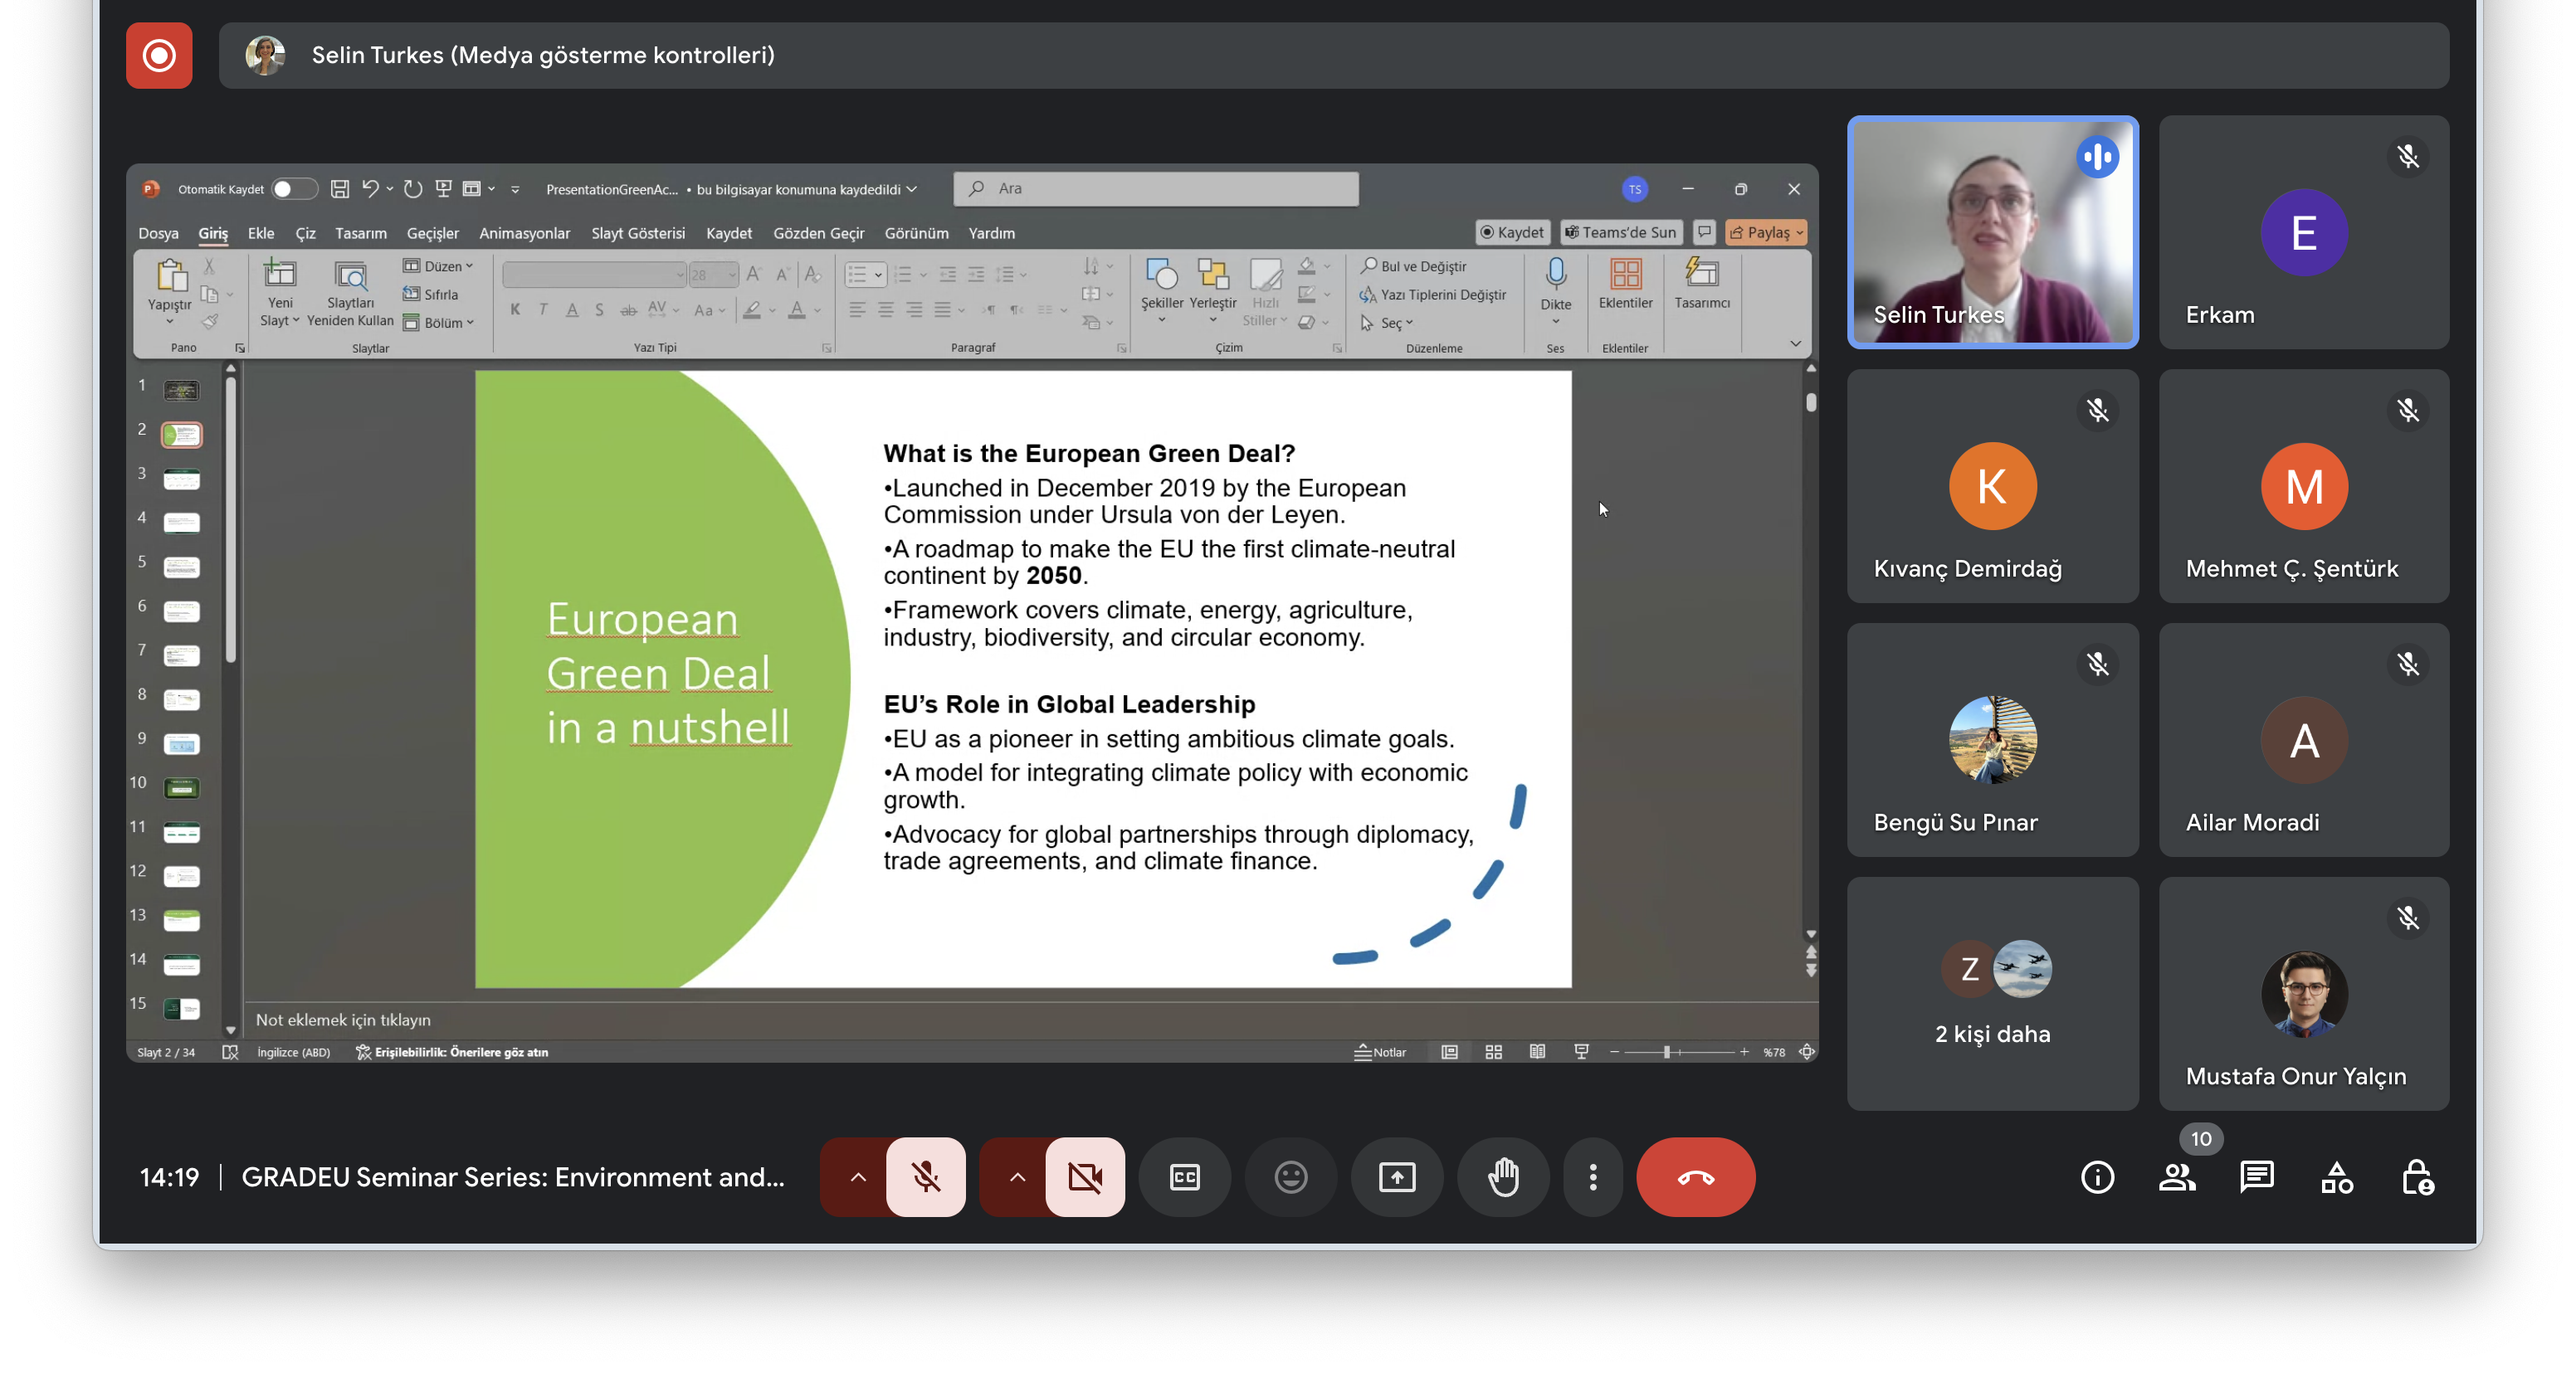Turn on closed captions

1184,1177
